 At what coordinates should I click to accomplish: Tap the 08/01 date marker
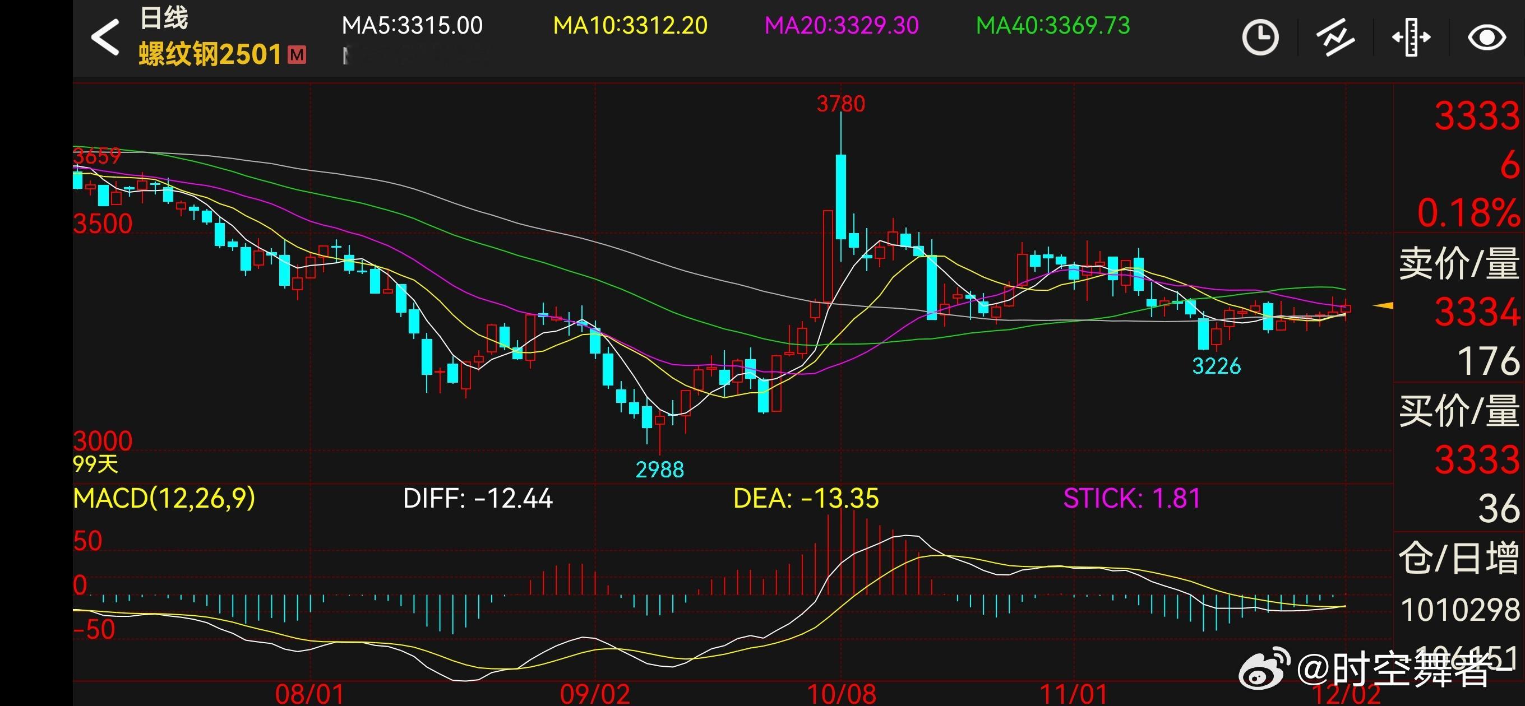pos(309,694)
